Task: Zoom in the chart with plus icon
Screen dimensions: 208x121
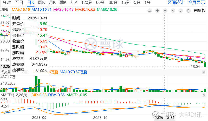Action: [158, 11]
